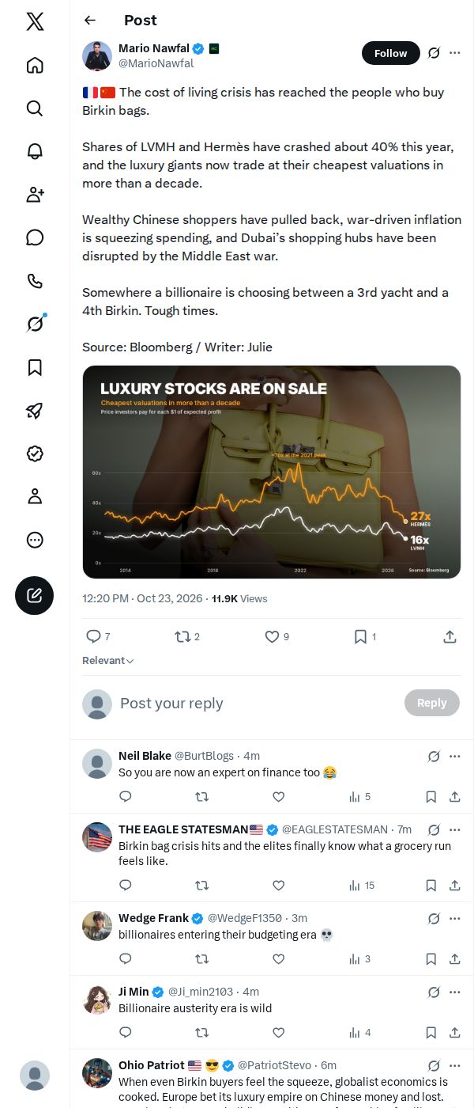The width and height of the screenshot is (474, 1108).
Task: Open the X home logo
Action: point(35,21)
